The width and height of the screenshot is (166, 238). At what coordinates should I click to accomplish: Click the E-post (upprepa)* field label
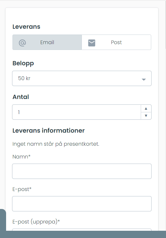click(x=36, y=222)
